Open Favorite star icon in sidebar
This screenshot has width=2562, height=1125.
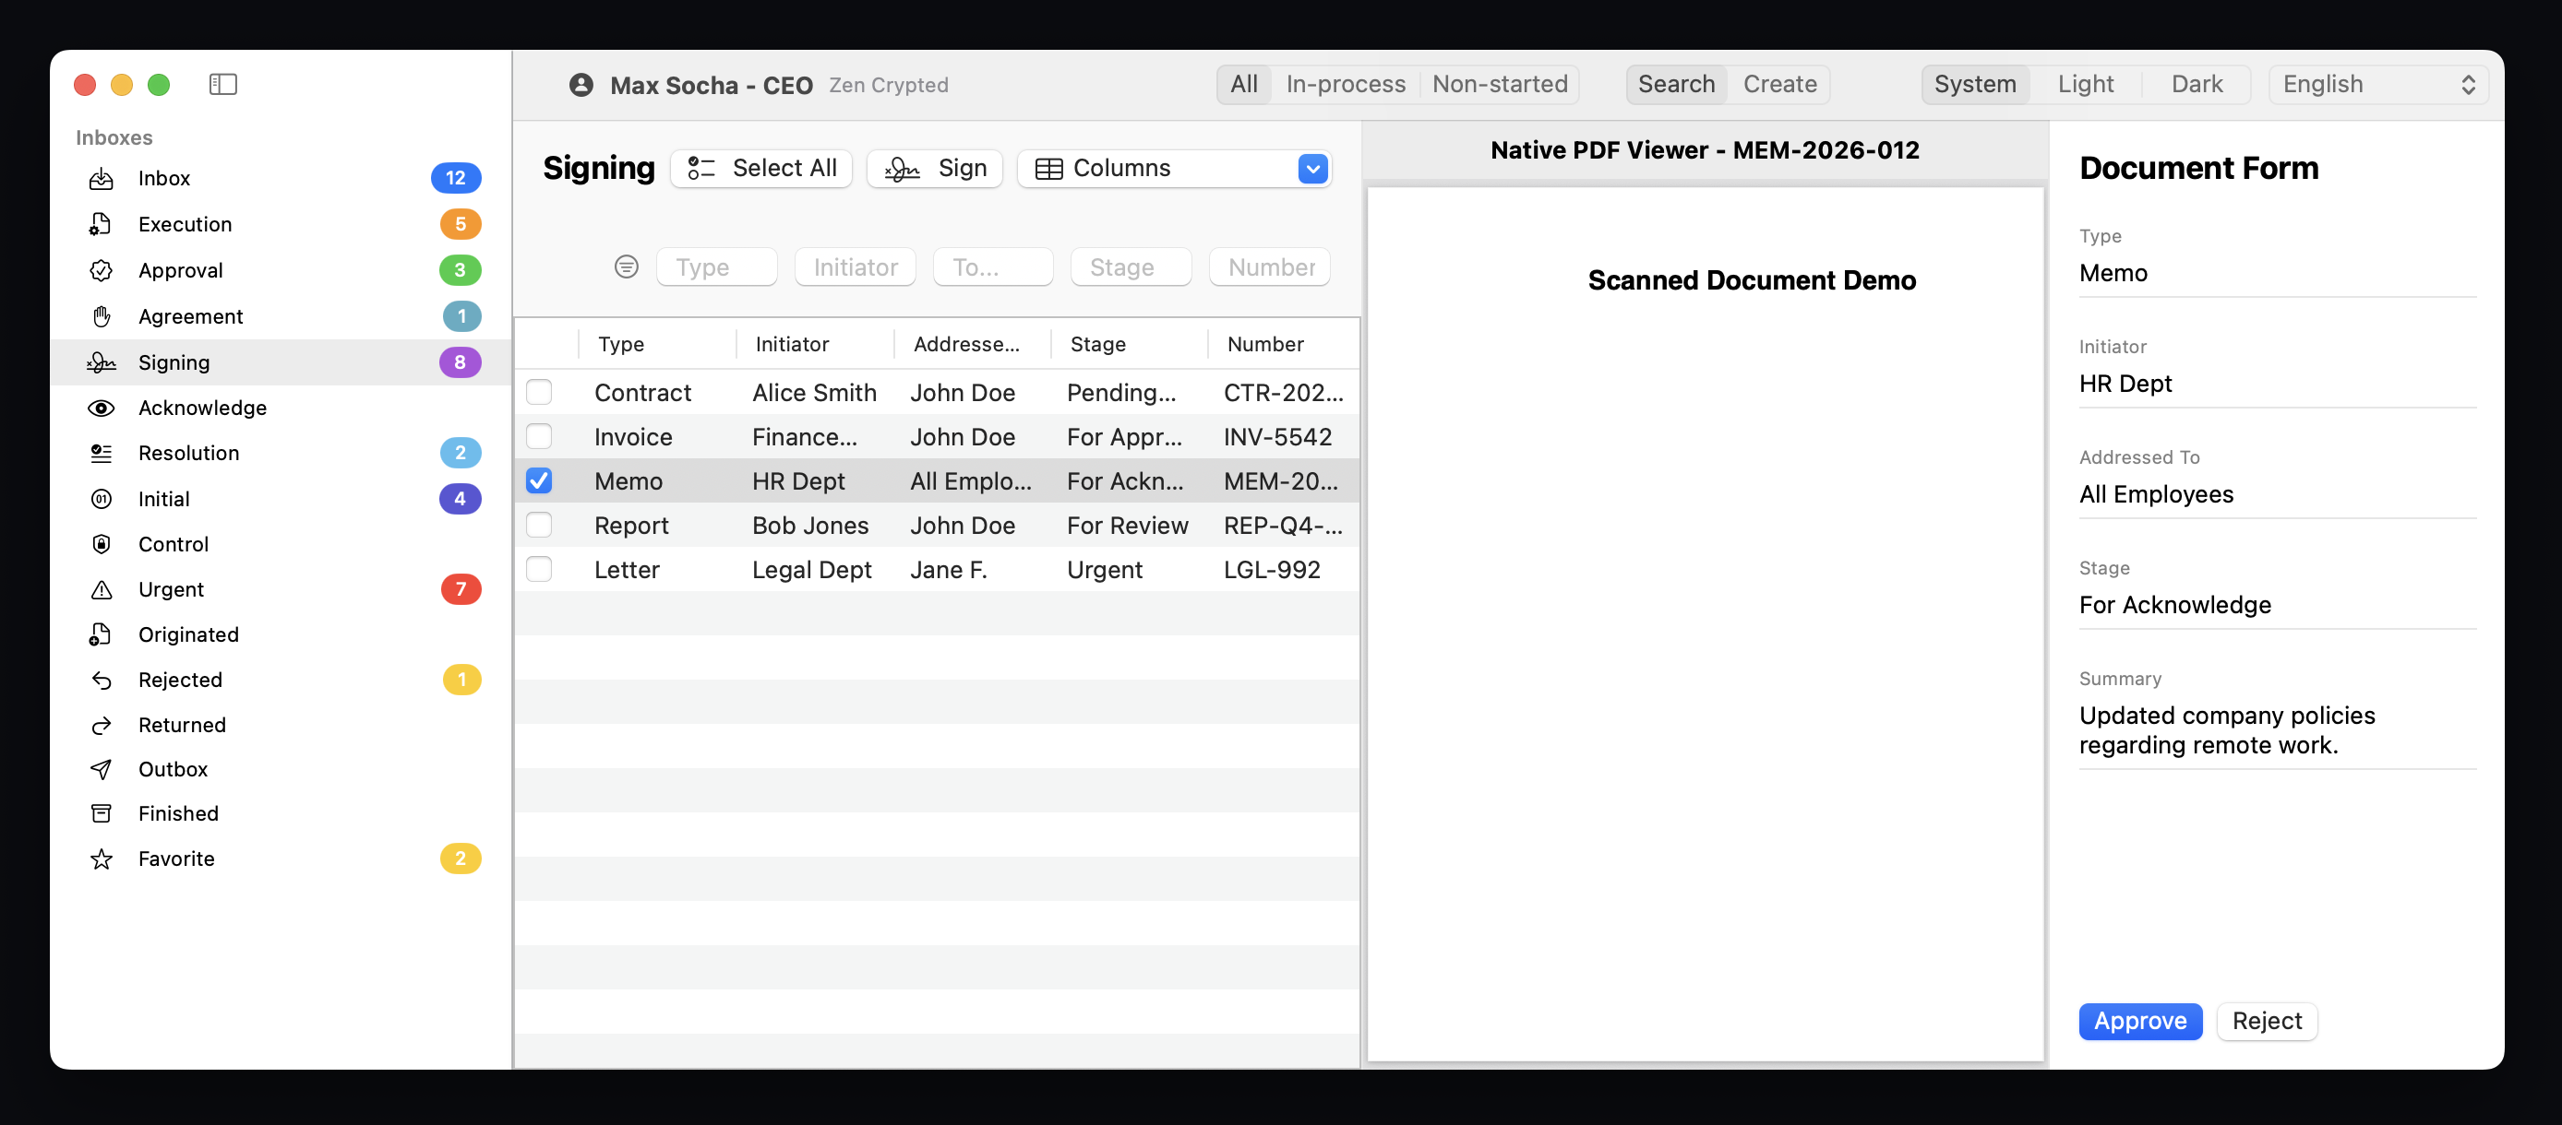pos(101,859)
